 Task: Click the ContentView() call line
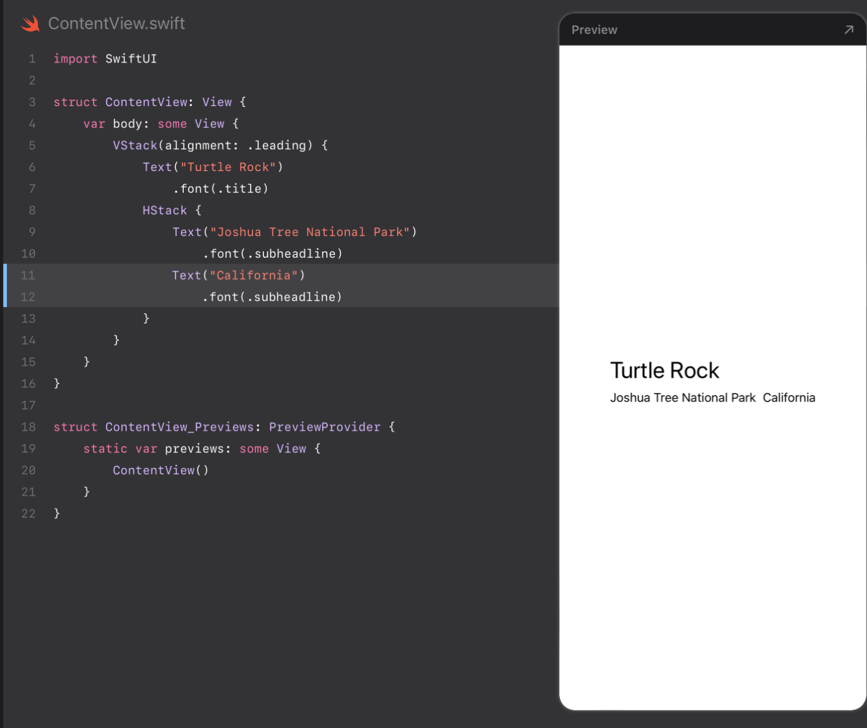(161, 470)
